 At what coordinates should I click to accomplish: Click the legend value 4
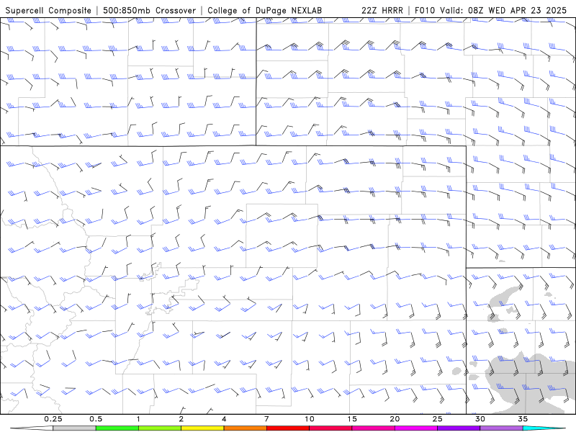(x=224, y=419)
